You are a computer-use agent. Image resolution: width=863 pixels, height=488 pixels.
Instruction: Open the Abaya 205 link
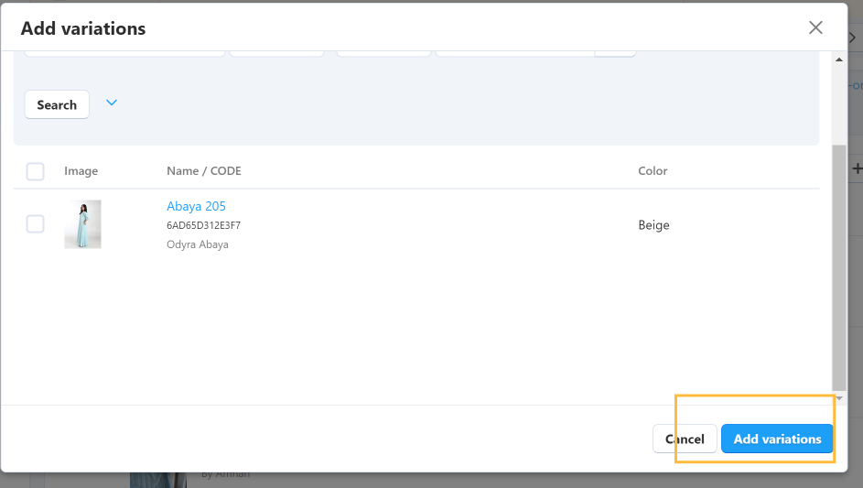tap(196, 206)
